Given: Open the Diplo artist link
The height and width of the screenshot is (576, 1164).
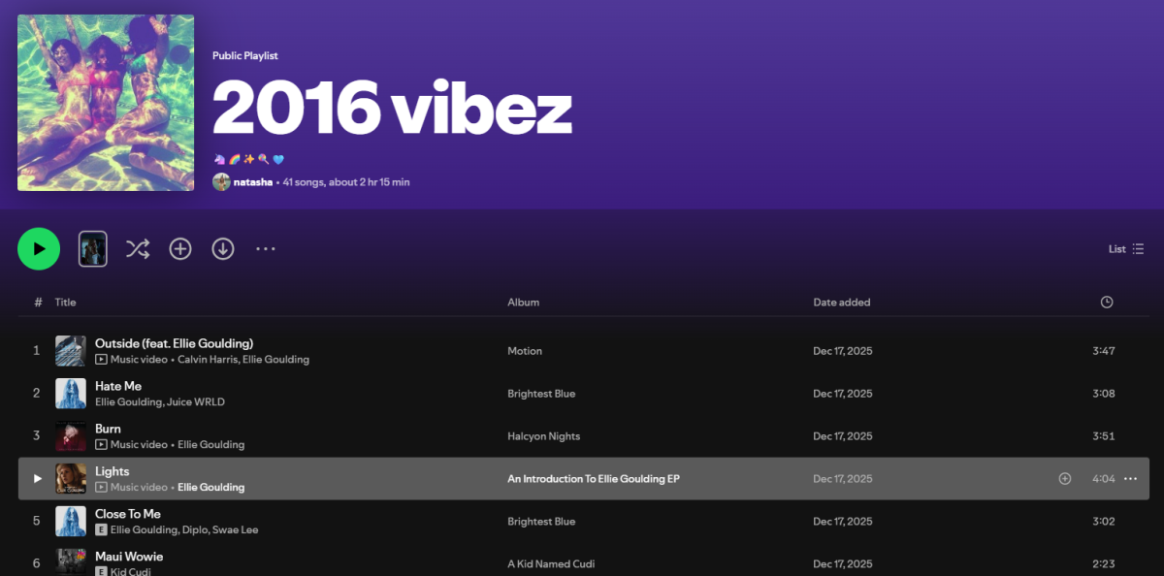Looking at the screenshot, I should (x=193, y=530).
